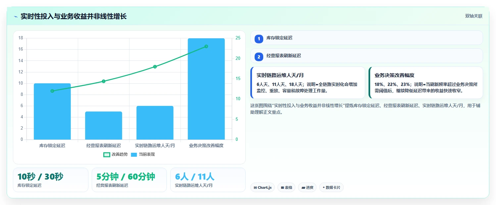Open list item 库存锁定延迟

pos(367,38)
